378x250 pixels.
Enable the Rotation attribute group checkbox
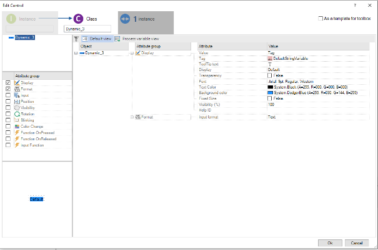[8, 114]
